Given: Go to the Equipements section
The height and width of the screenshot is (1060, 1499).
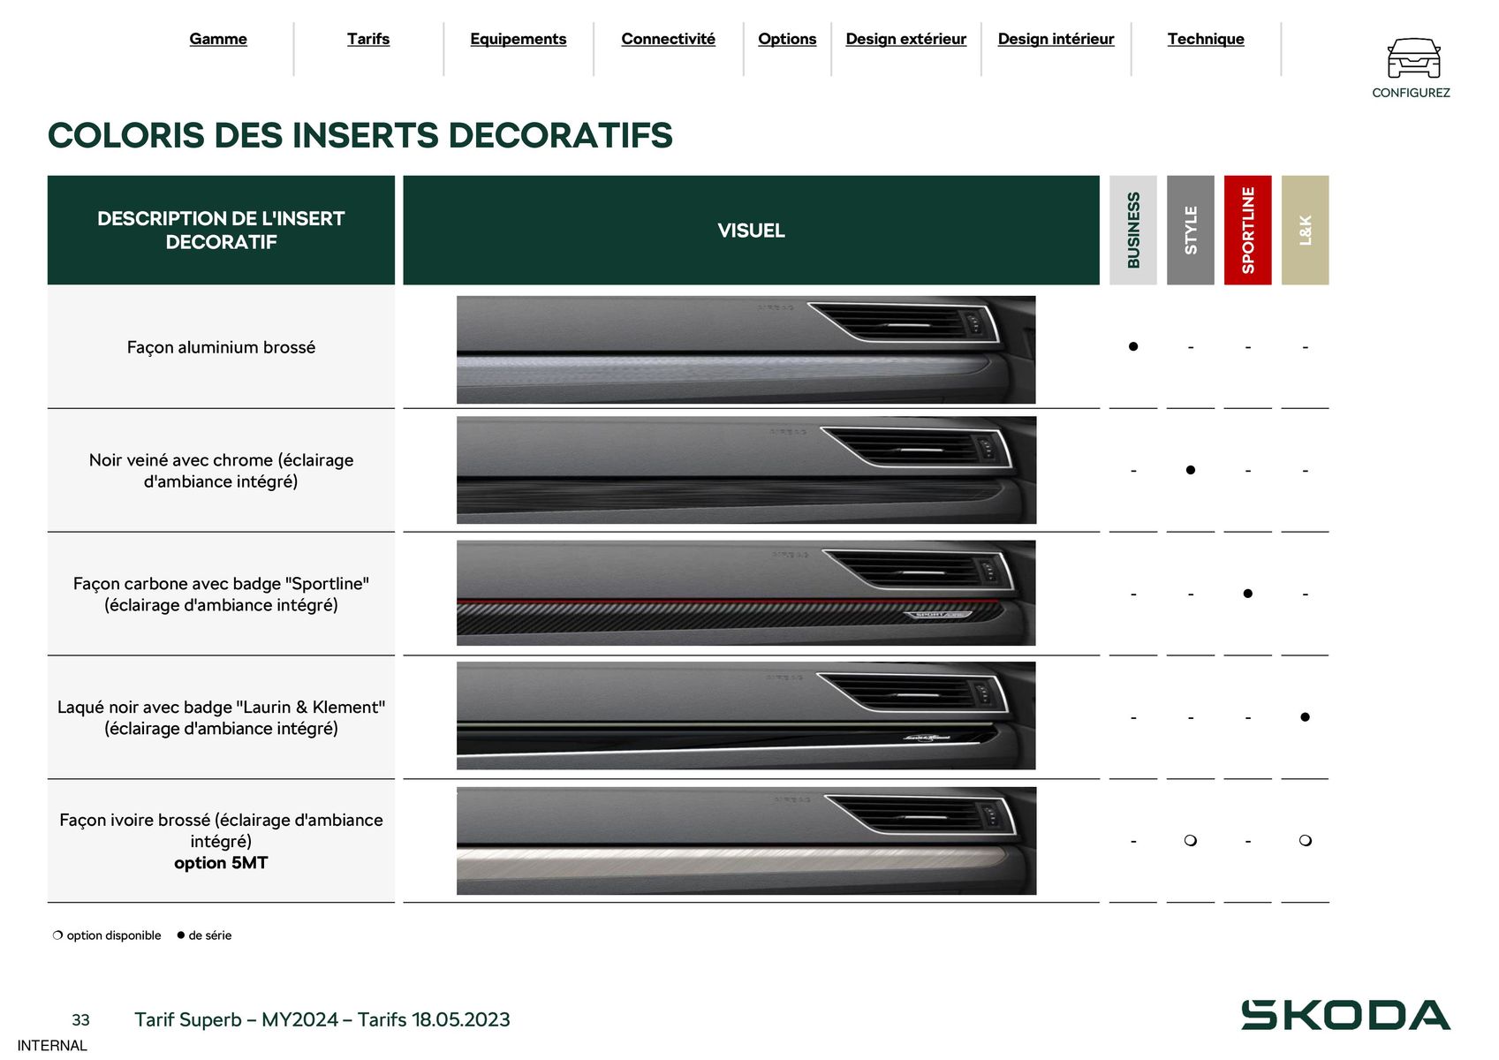Looking at the screenshot, I should [519, 39].
